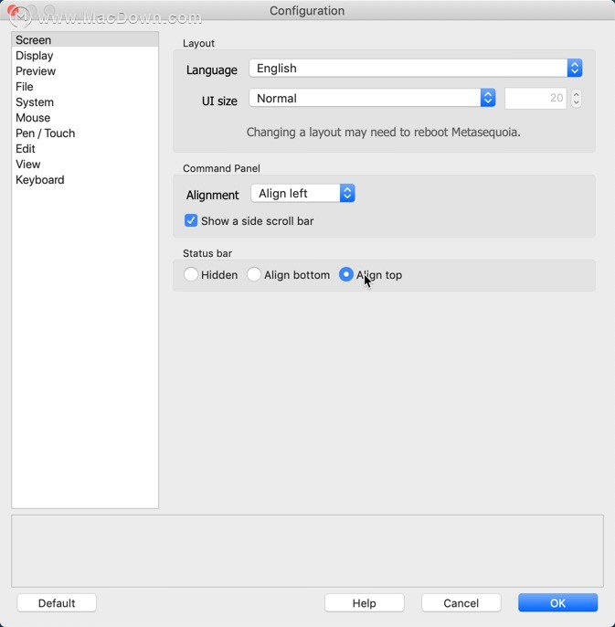Image resolution: width=615 pixels, height=627 pixels.
Task: Click the Normal UI size arrow icon
Action: (x=488, y=98)
